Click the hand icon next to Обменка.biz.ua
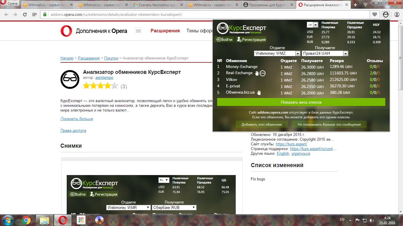This screenshot has height=226, width=403. (259, 92)
